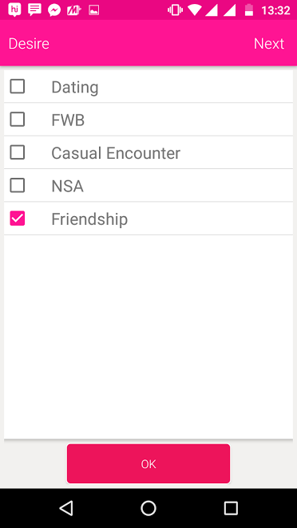This screenshot has height=528, width=297.
Task: Tap the Messenger notification icon
Action: (x=54, y=10)
